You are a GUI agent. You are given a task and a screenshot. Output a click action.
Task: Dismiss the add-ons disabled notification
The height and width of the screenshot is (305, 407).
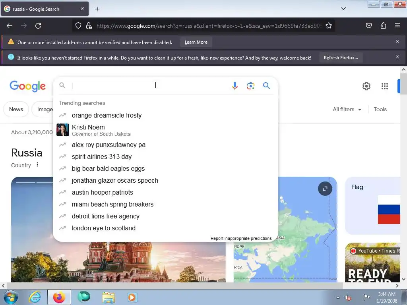[x=397, y=41]
